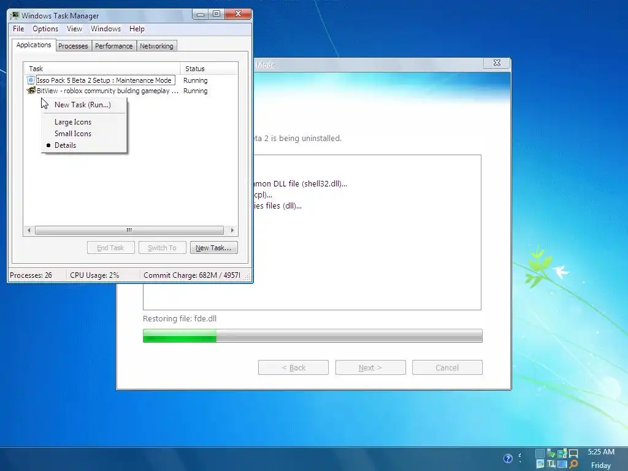This screenshot has width=628, height=471.
Task: Click the blue screen tray icon
Action: [562, 464]
